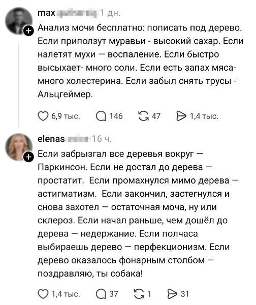Open comments on max's post with 146 replies
The height and width of the screenshot is (305, 256).
(101, 116)
